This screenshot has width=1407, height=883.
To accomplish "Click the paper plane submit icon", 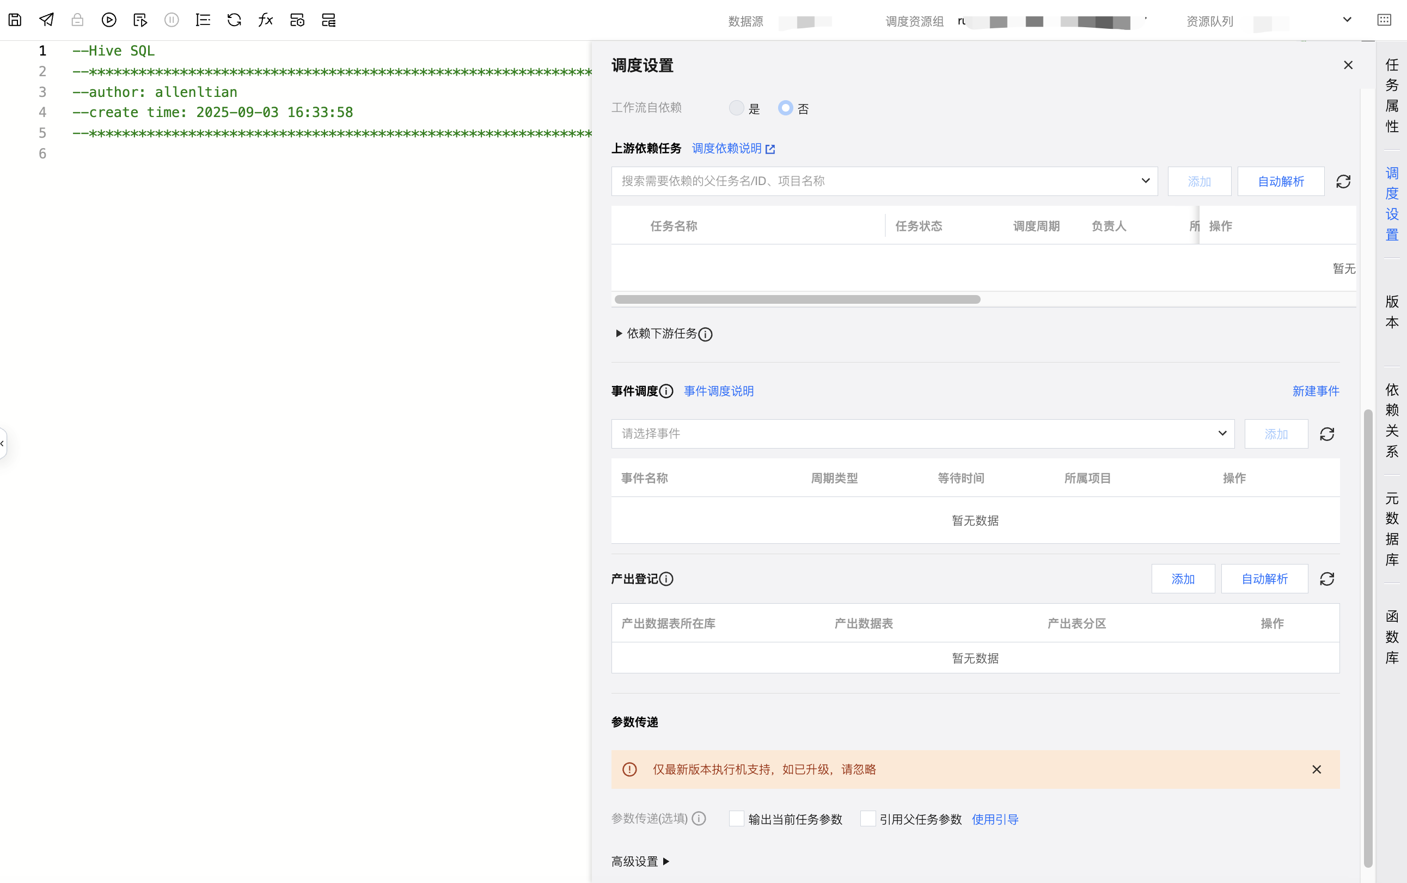I will 46,20.
